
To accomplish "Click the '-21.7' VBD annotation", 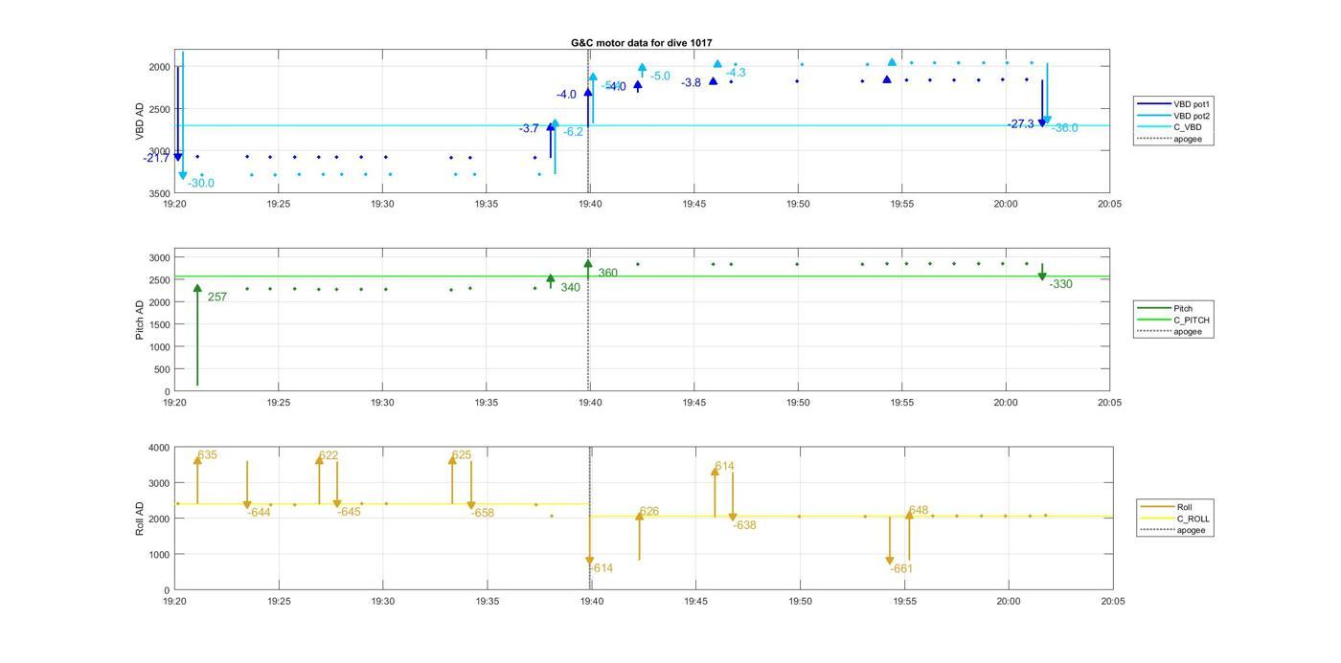I will tap(156, 158).
